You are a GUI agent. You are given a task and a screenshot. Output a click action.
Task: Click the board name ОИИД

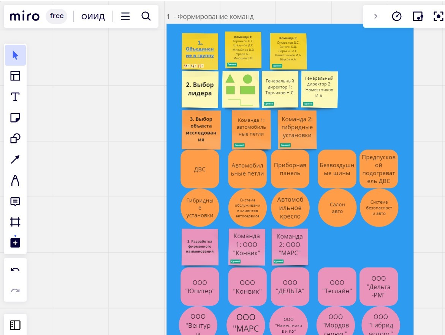[93, 16]
